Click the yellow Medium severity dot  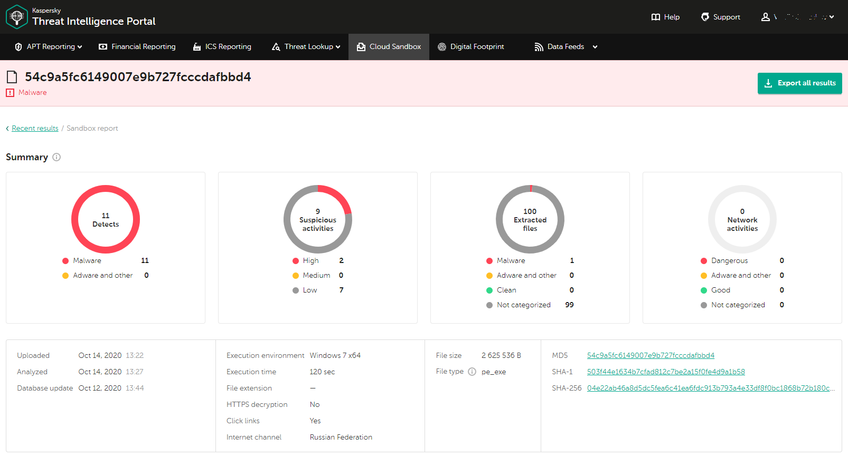point(296,276)
